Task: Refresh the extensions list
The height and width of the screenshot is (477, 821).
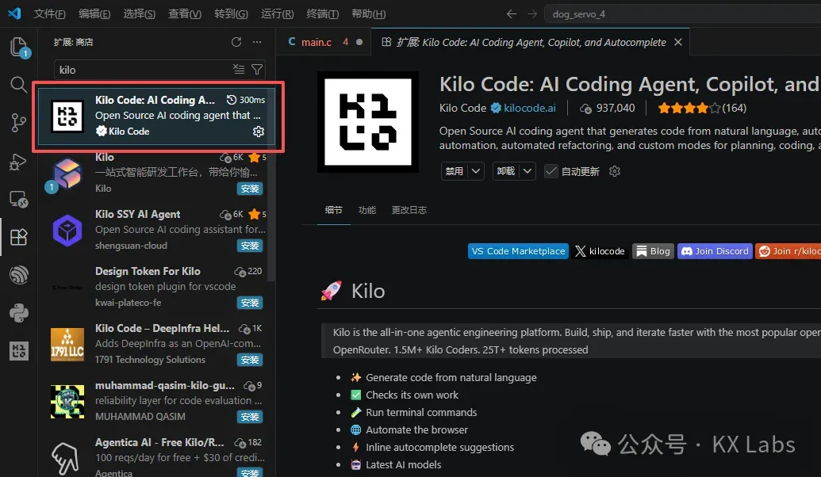Action: (x=236, y=42)
